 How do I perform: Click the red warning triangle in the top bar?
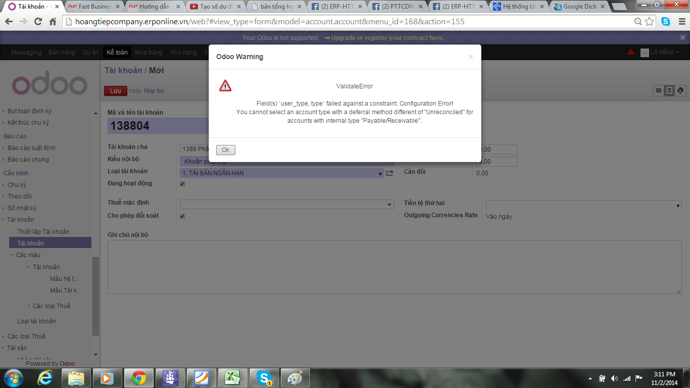click(x=631, y=52)
